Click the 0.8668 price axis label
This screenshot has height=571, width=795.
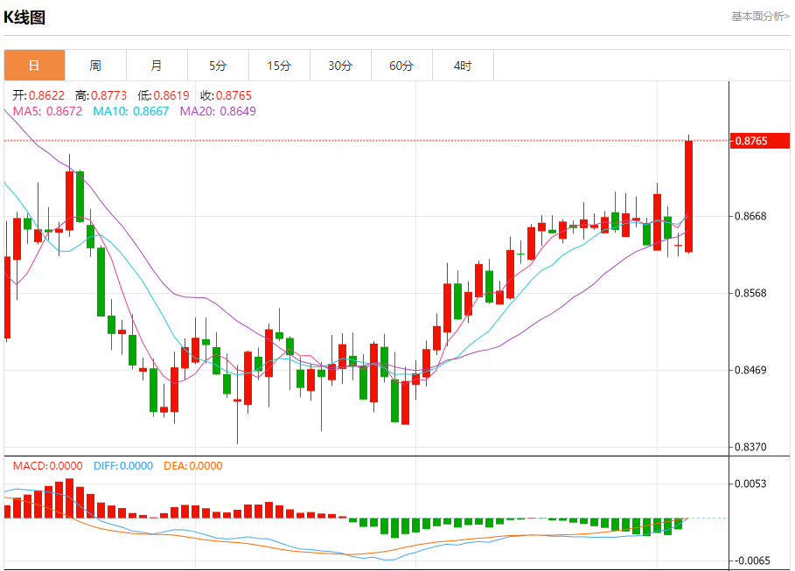coord(750,217)
